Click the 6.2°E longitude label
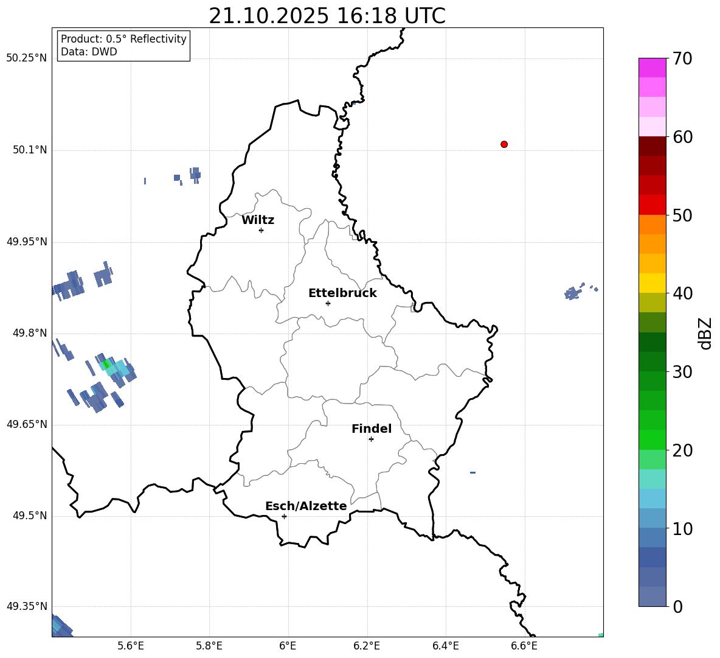 367,646
